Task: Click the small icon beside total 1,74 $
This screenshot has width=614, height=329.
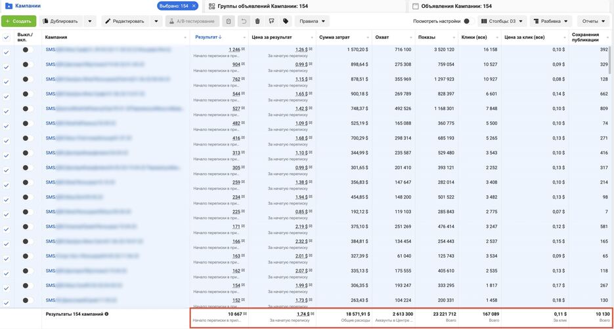Action: coord(313,314)
